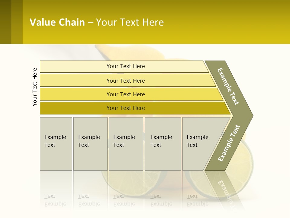Viewport: 290px width, 218px height.
Task: Click the lower "Example Text" on the chevron arrow
Action: [x=229, y=143]
